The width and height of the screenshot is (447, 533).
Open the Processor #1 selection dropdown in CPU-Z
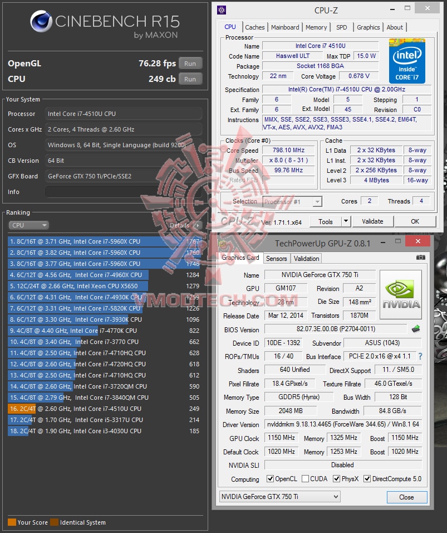click(292, 202)
